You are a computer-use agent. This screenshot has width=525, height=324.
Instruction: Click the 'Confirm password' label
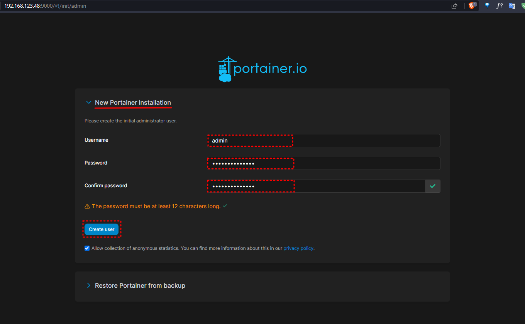click(106, 186)
